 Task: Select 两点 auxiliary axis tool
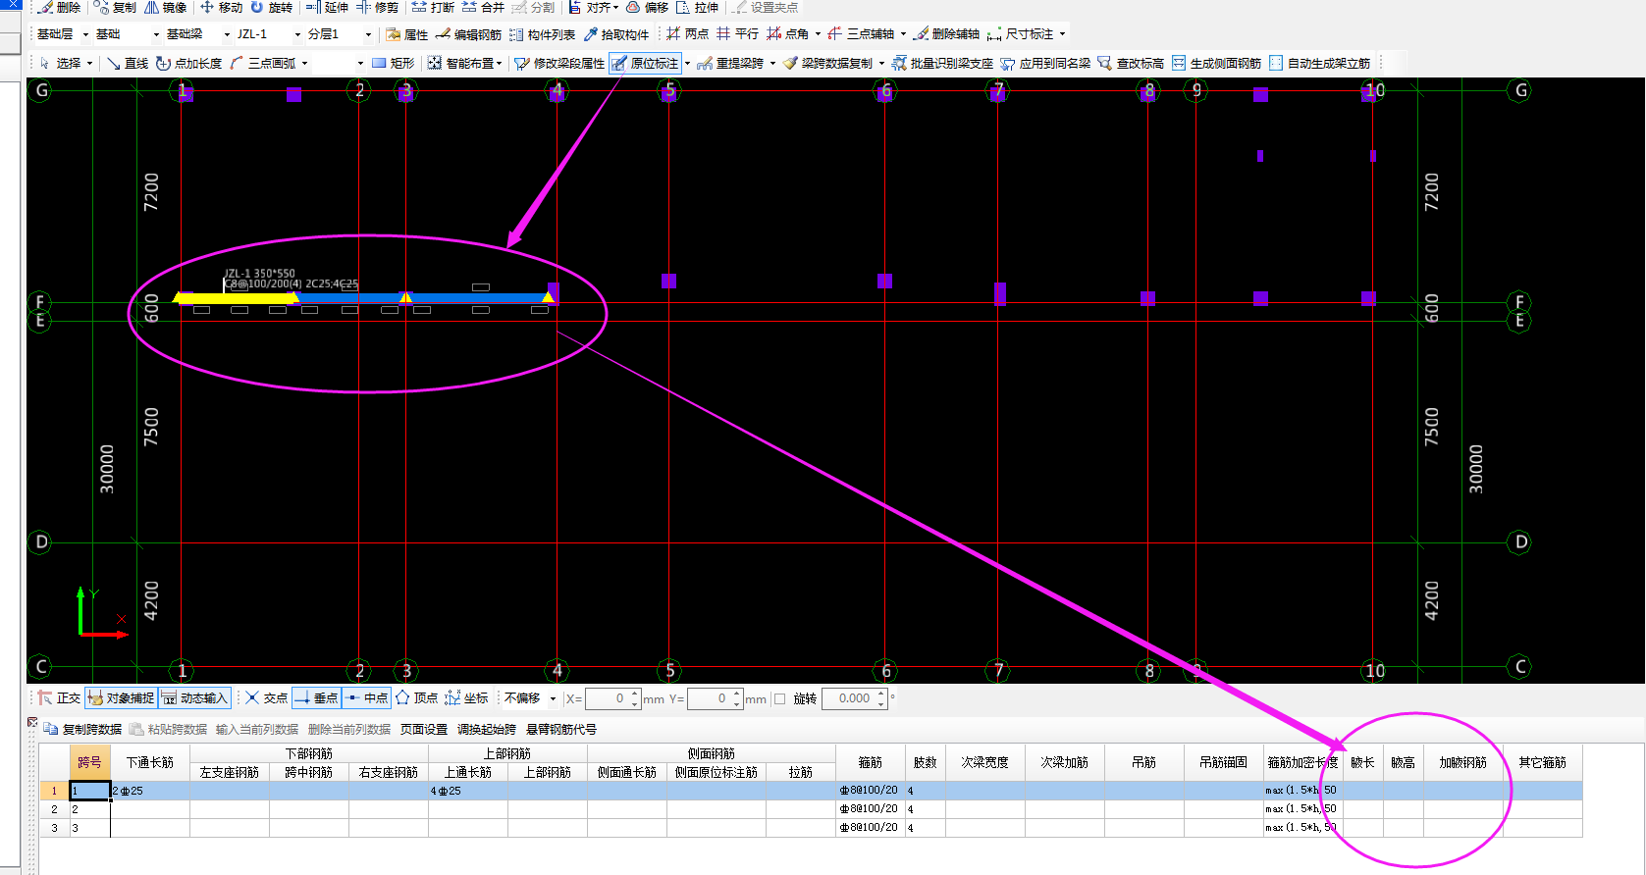click(687, 34)
